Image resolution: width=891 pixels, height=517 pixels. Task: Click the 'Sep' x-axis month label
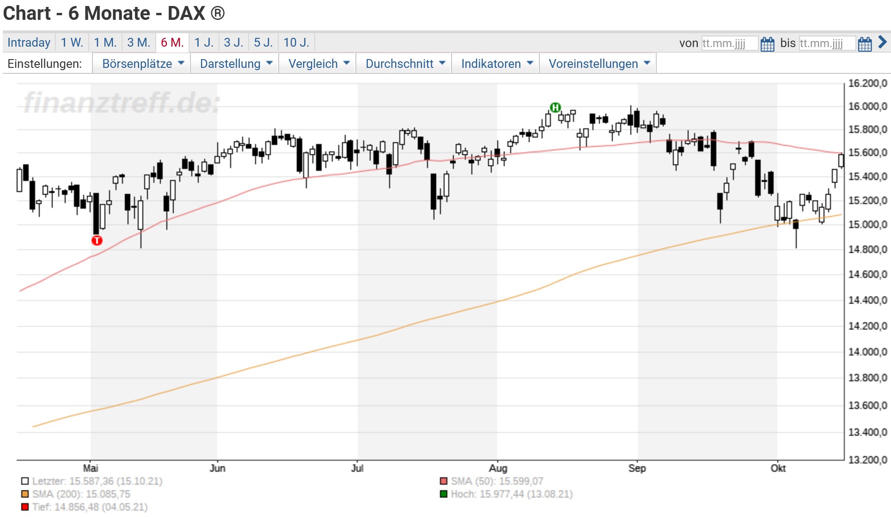637,468
